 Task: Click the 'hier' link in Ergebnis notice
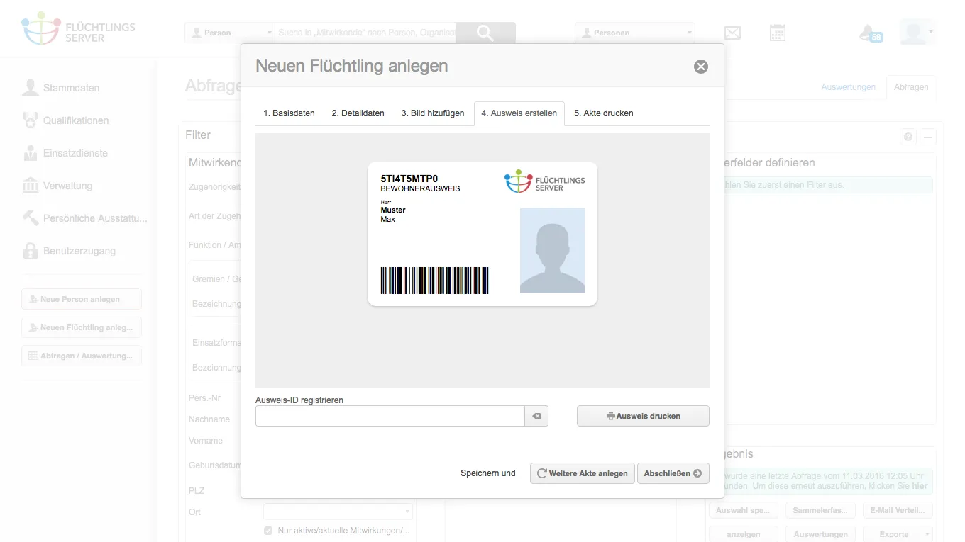(x=920, y=486)
